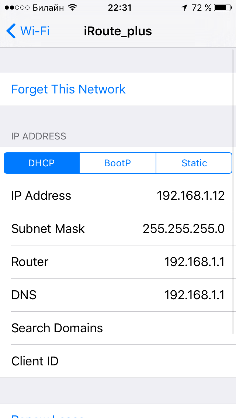The width and height of the screenshot is (236, 418).
Task: Tap the scroll indicator on right edge
Action: point(233,191)
